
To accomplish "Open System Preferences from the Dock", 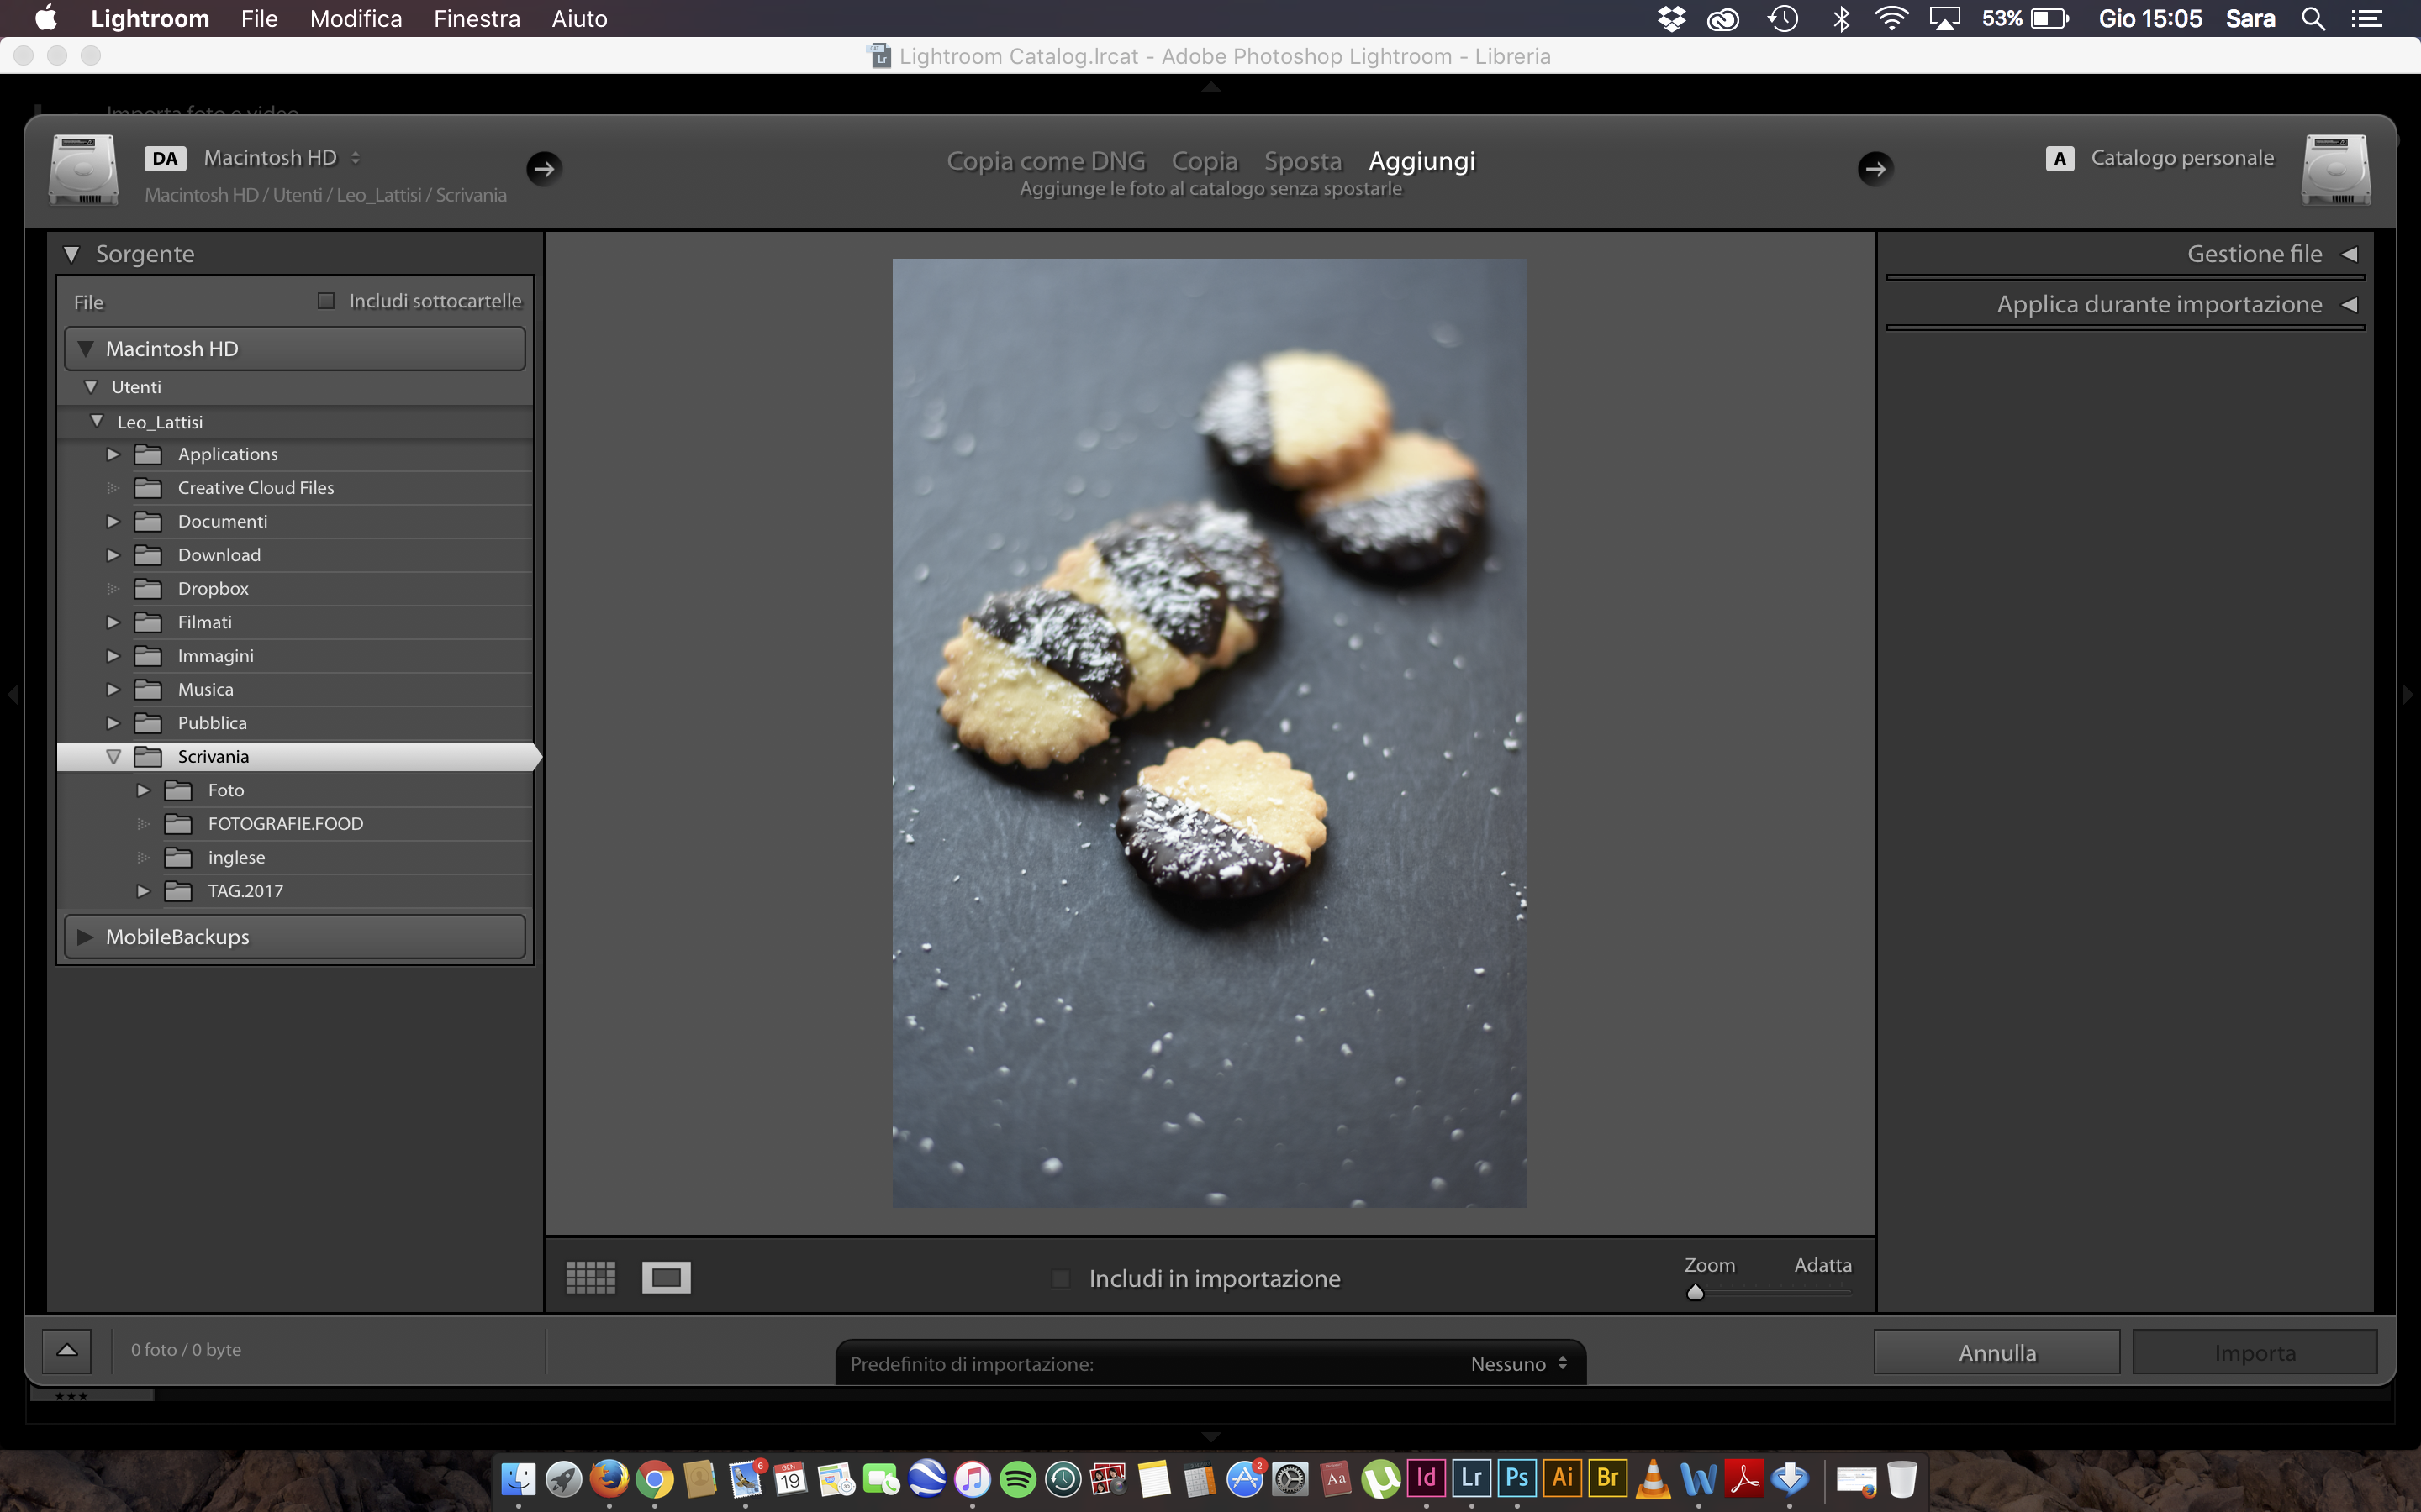I will (x=1290, y=1479).
